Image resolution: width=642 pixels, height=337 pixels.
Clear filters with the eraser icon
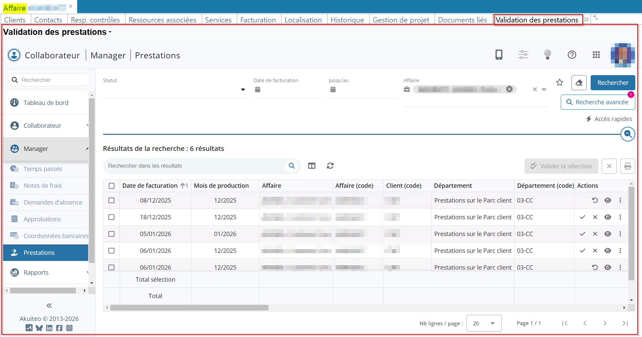click(579, 82)
